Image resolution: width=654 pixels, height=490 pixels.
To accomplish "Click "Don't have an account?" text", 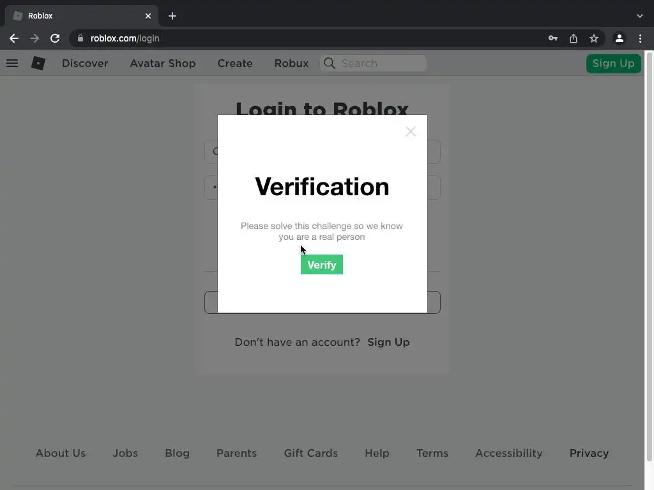I will [297, 342].
